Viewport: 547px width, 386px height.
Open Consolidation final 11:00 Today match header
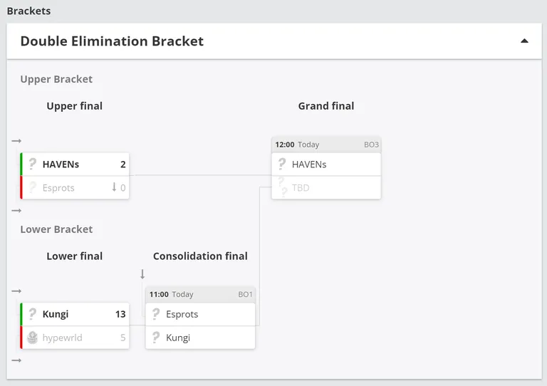[200, 294]
